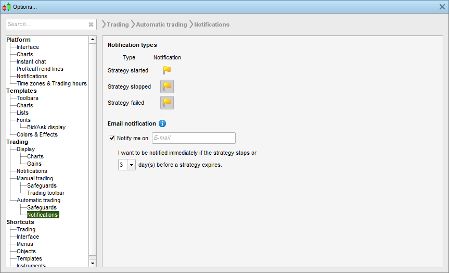449x273 pixels.
Task: Click the E-mail address input field
Action: tap(194, 138)
